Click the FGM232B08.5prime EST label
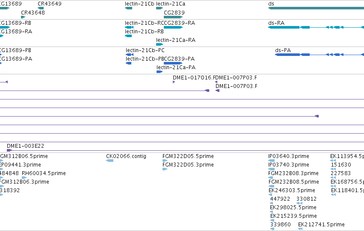This screenshot has width=364, height=231. click(294, 182)
